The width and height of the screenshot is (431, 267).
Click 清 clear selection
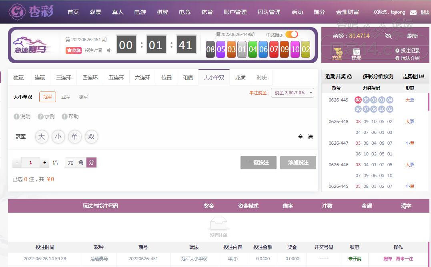coord(310,137)
